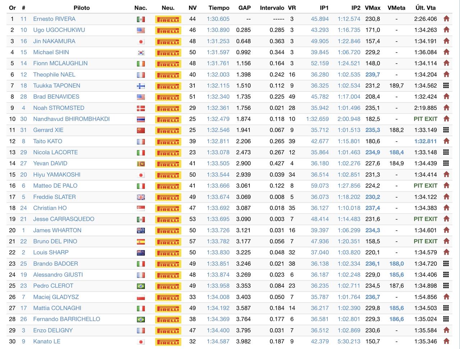Open the 1:30.605 best time of Rivera
The image size is (460, 349).
click(x=218, y=19)
